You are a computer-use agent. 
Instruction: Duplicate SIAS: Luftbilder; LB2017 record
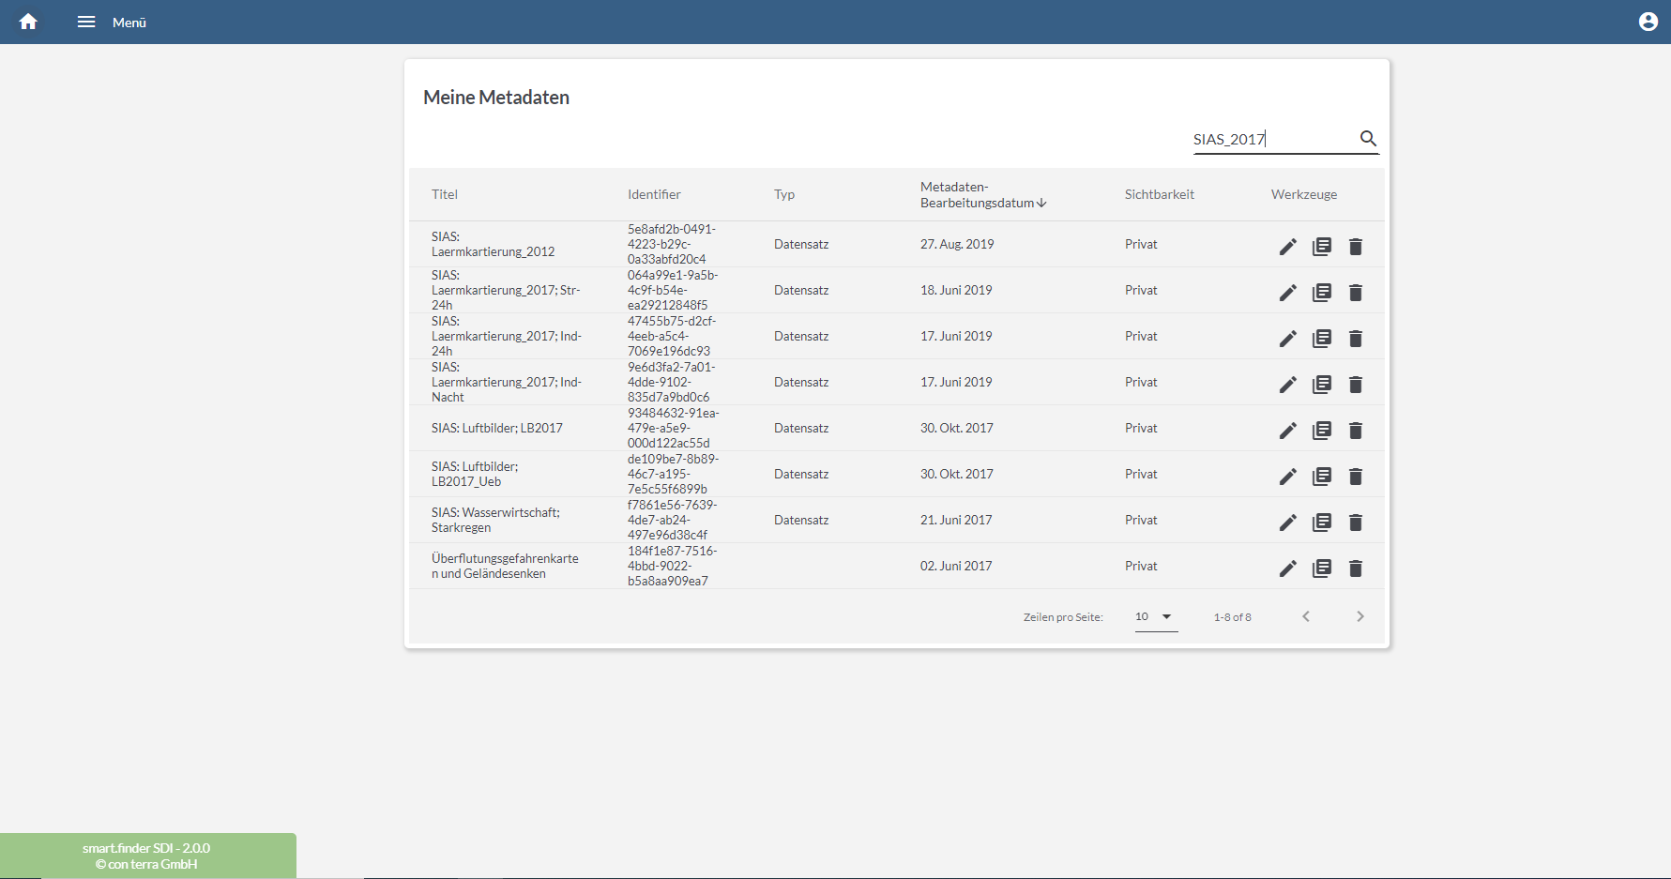(x=1322, y=431)
